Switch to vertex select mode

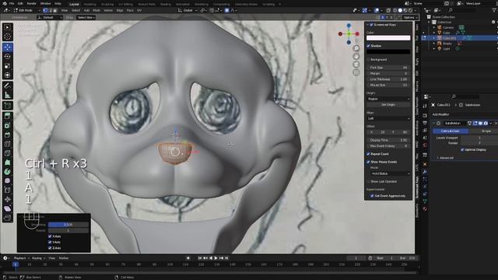[45, 10]
